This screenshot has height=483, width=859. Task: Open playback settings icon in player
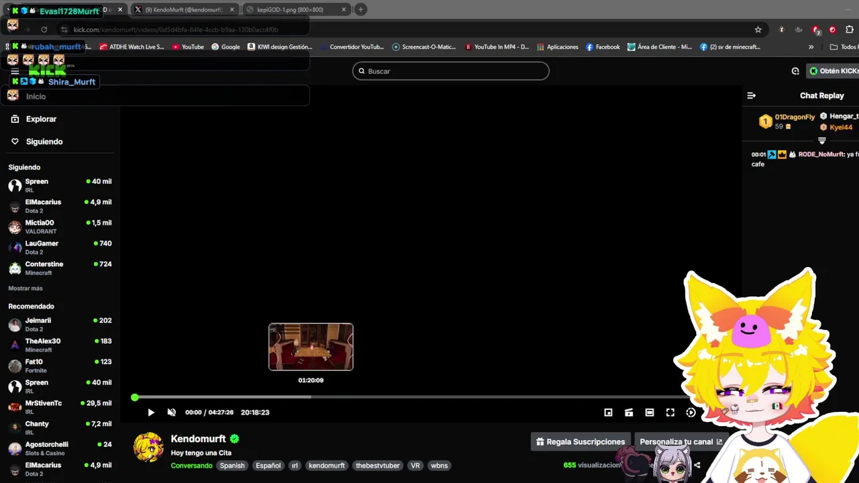pos(691,413)
